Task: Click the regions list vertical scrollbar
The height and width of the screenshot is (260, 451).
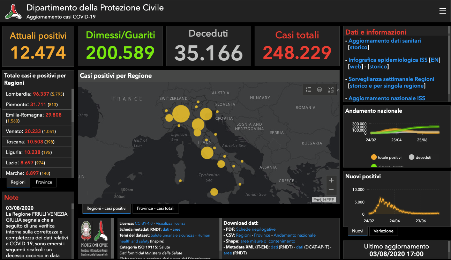Action: [x=73, y=105]
